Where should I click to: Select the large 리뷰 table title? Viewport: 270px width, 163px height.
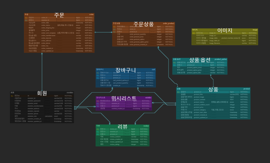(122, 126)
